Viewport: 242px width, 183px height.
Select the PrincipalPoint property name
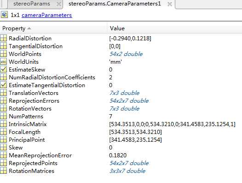pyautogui.click(x=27, y=140)
